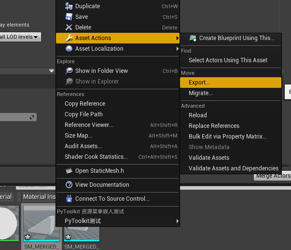The height and width of the screenshot is (250, 291).
Task: Choose Copy File Path entry
Action: 118,114
